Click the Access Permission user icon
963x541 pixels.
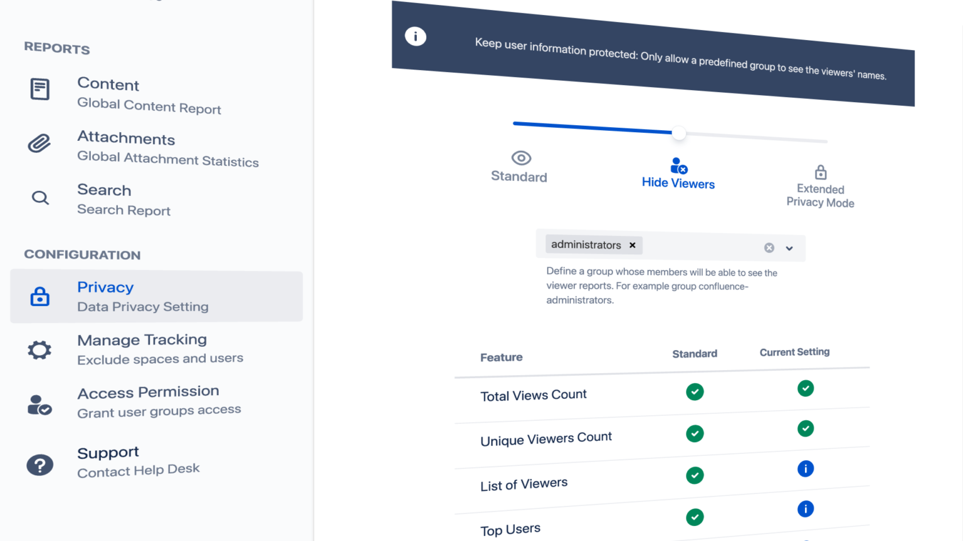(39, 403)
